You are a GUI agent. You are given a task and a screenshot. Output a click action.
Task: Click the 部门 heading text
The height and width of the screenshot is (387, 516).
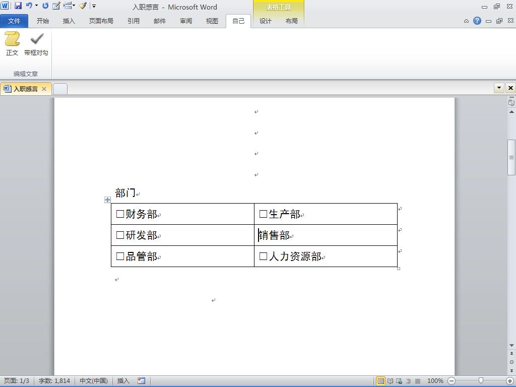pos(125,193)
